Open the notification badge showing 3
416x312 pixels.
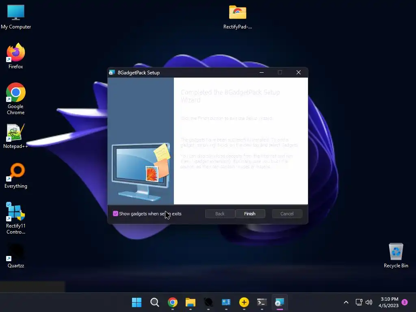(405, 302)
